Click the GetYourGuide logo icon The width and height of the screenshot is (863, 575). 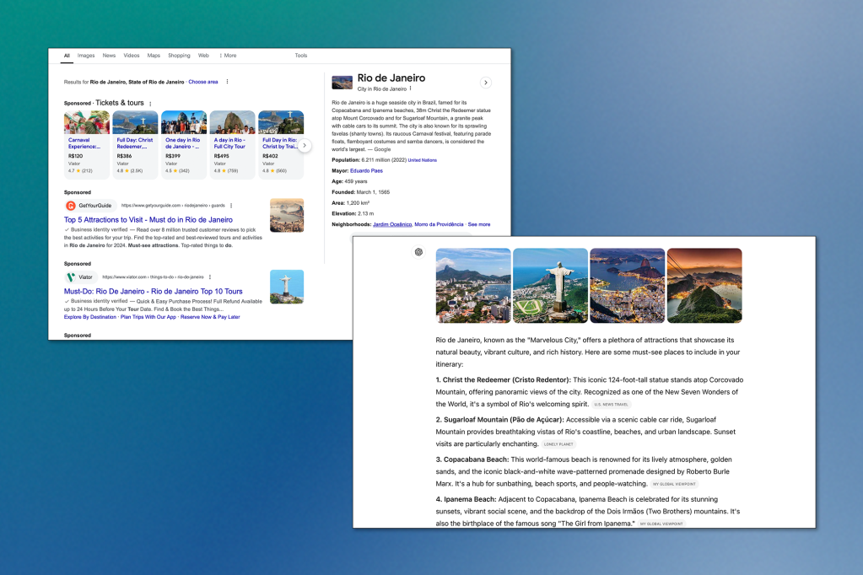click(x=71, y=206)
